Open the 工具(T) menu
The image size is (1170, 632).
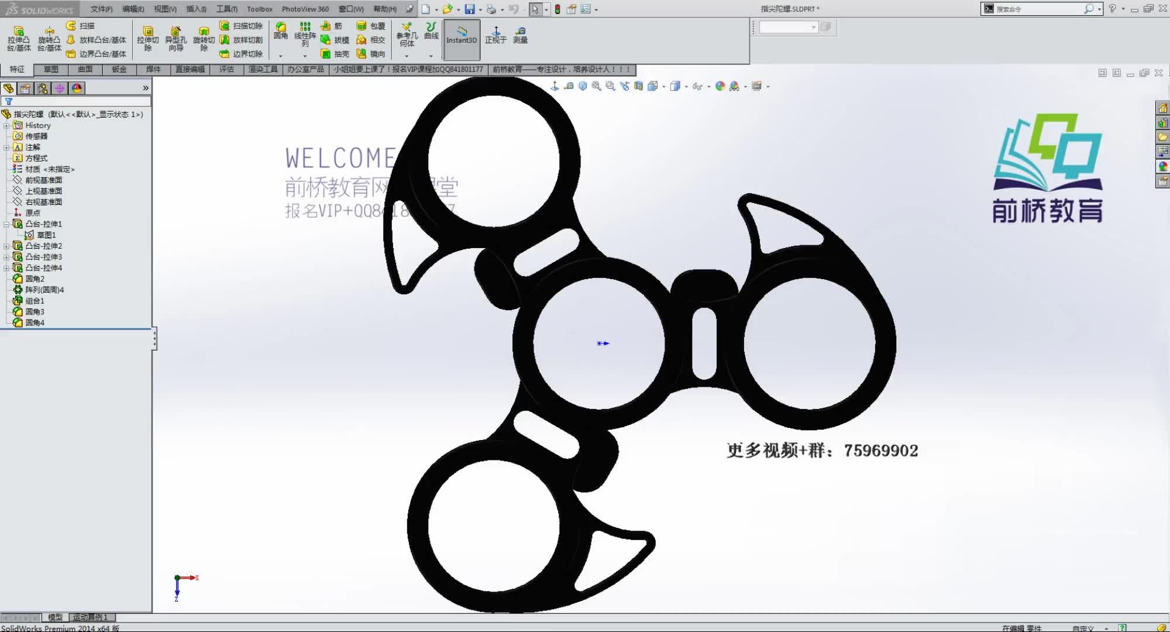click(227, 9)
